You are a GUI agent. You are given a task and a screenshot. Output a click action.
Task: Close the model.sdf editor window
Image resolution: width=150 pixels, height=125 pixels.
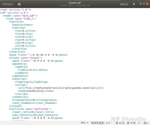coord(147,4)
